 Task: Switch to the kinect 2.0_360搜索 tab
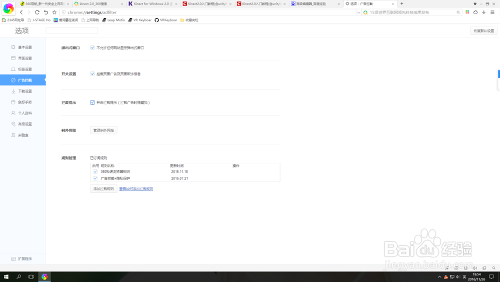click(x=98, y=4)
